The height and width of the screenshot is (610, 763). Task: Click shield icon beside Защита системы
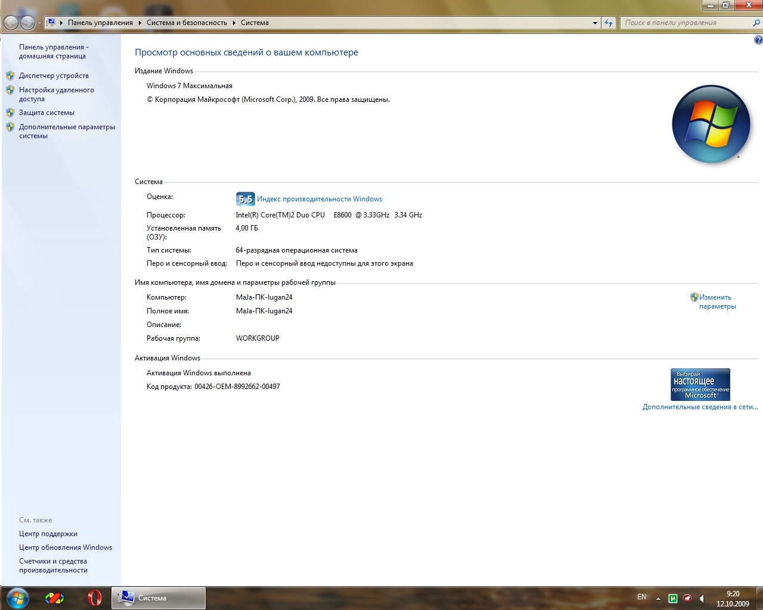pyautogui.click(x=10, y=113)
